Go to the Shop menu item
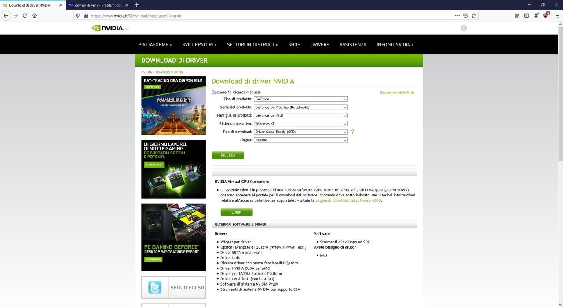563x307 pixels. click(294, 45)
